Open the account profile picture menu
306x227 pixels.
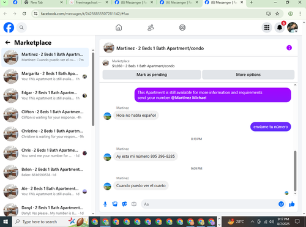point(293,28)
